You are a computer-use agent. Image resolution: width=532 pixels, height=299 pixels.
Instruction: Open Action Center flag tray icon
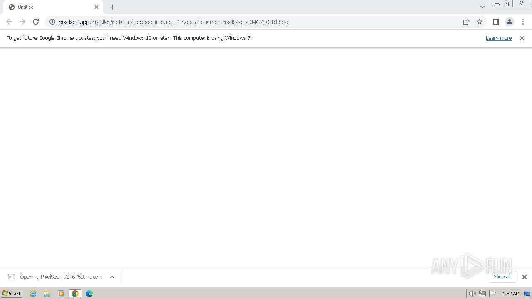493,294
